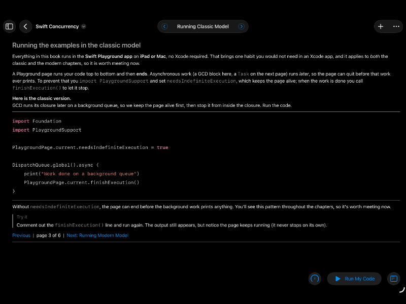Click the plus add button

click(x=380, y=26)
